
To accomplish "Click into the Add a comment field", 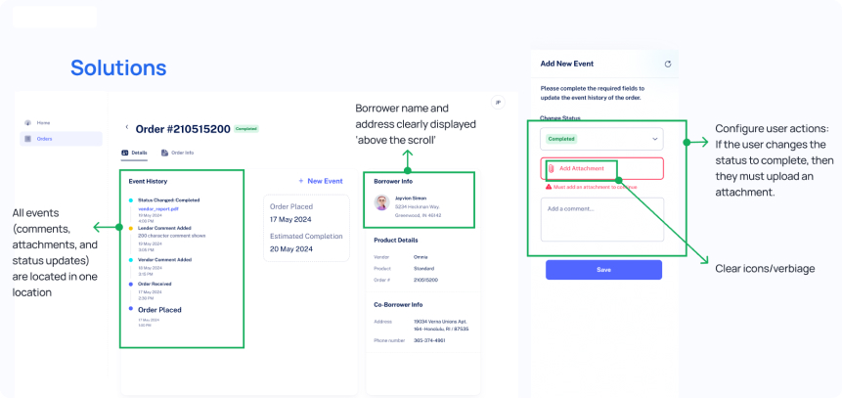I will coord(602,219).
